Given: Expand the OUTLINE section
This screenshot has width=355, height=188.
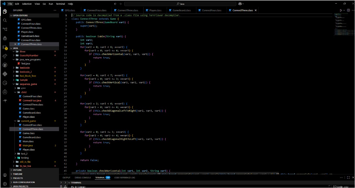Looking at the screenshot, I should pos(17,170).
